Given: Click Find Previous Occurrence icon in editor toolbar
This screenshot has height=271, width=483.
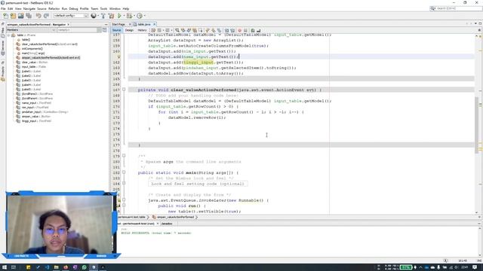Looking at the screenshot, I should click(x=183, y=30).
